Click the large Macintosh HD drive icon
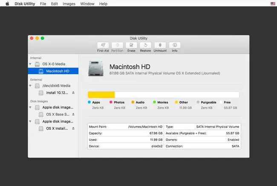This screenshot has width=277, height=186. (x=96, y=68)
